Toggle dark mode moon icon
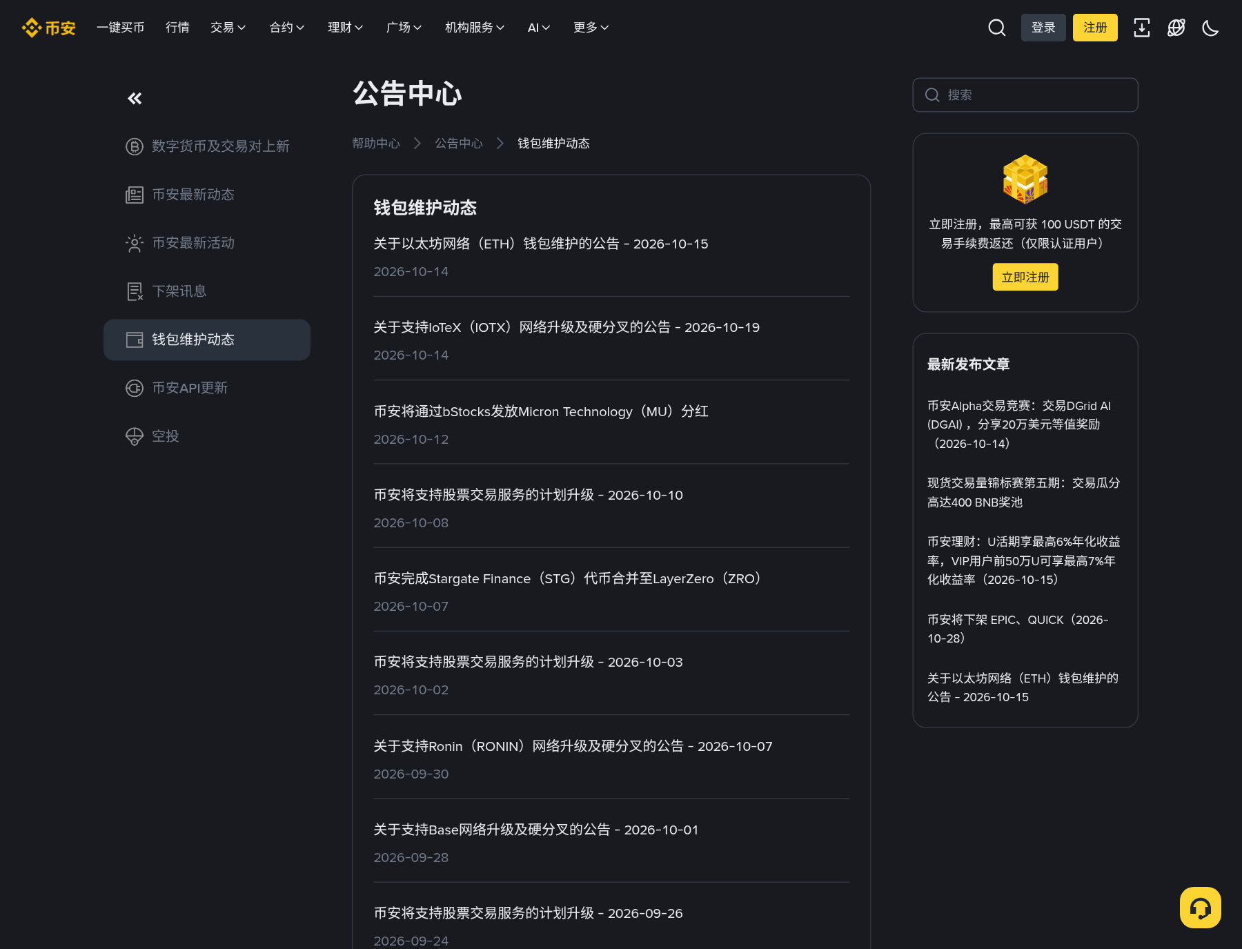 [x=1210, y=28]
